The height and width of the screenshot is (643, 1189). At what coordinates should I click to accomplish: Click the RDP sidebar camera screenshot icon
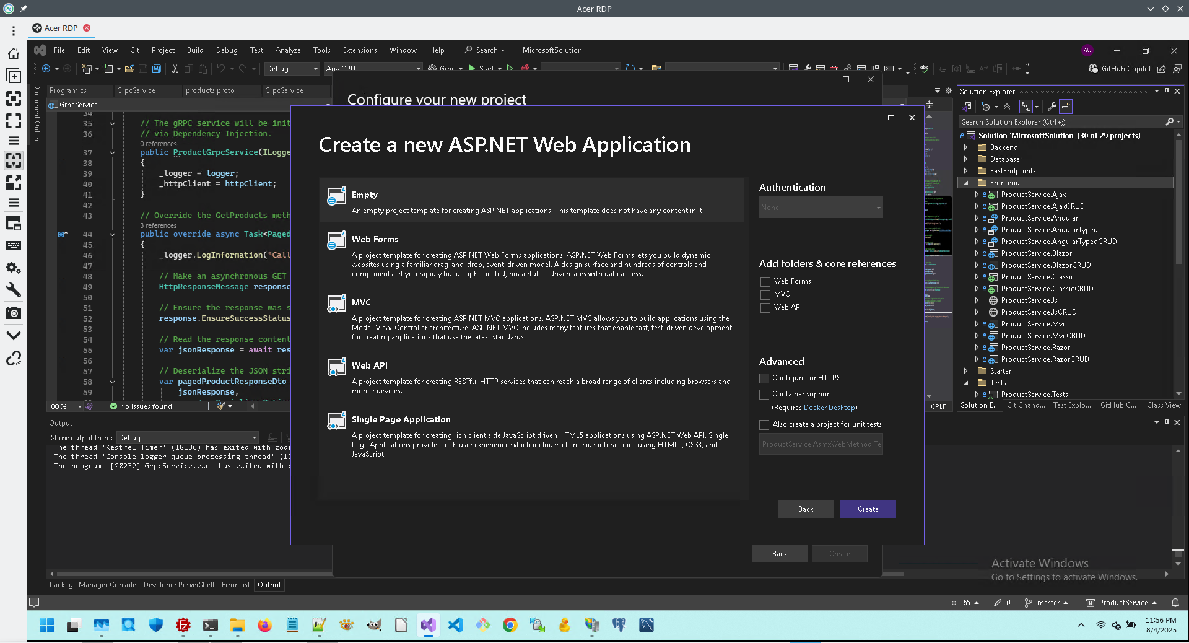coord(14,313)
